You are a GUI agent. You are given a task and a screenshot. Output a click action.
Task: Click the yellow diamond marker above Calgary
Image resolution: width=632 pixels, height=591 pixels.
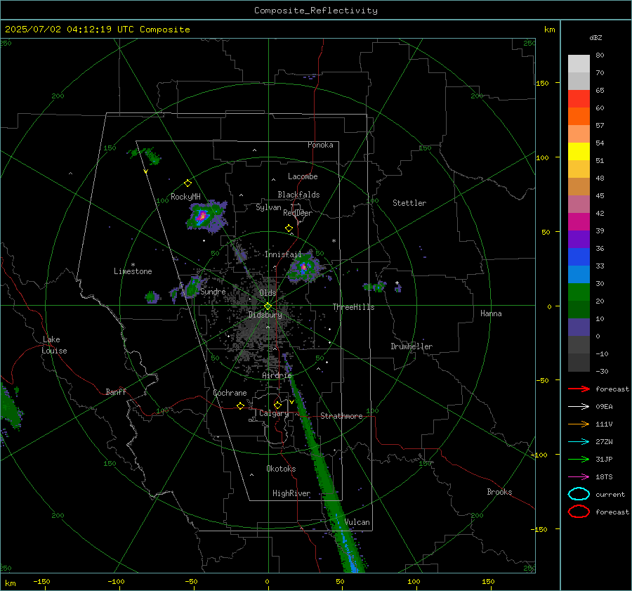[x=277, y=405]
